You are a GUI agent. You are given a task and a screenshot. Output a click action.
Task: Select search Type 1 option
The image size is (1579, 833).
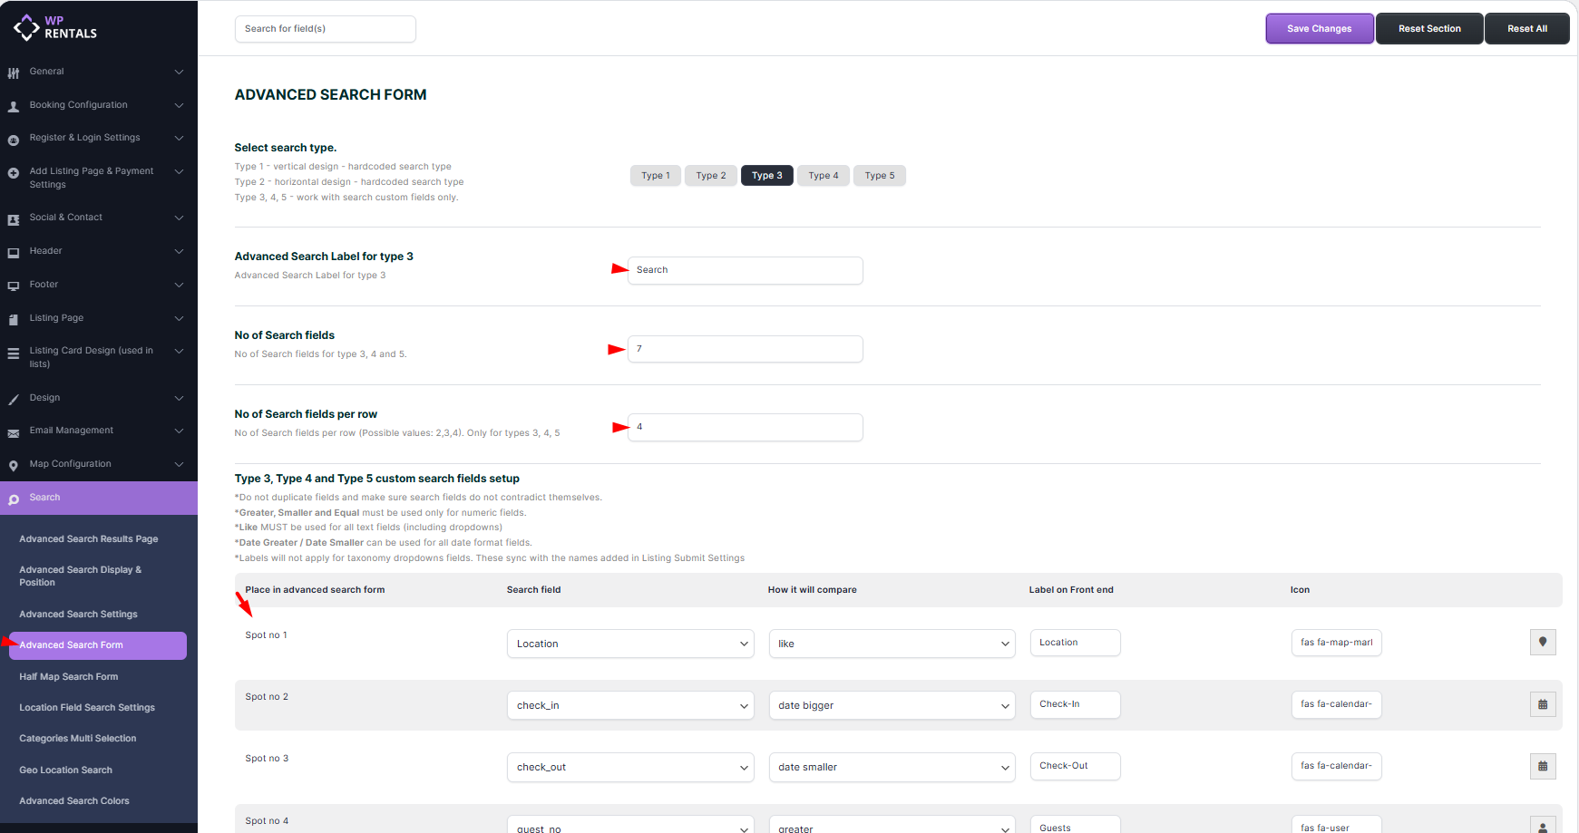pos(655,176)
